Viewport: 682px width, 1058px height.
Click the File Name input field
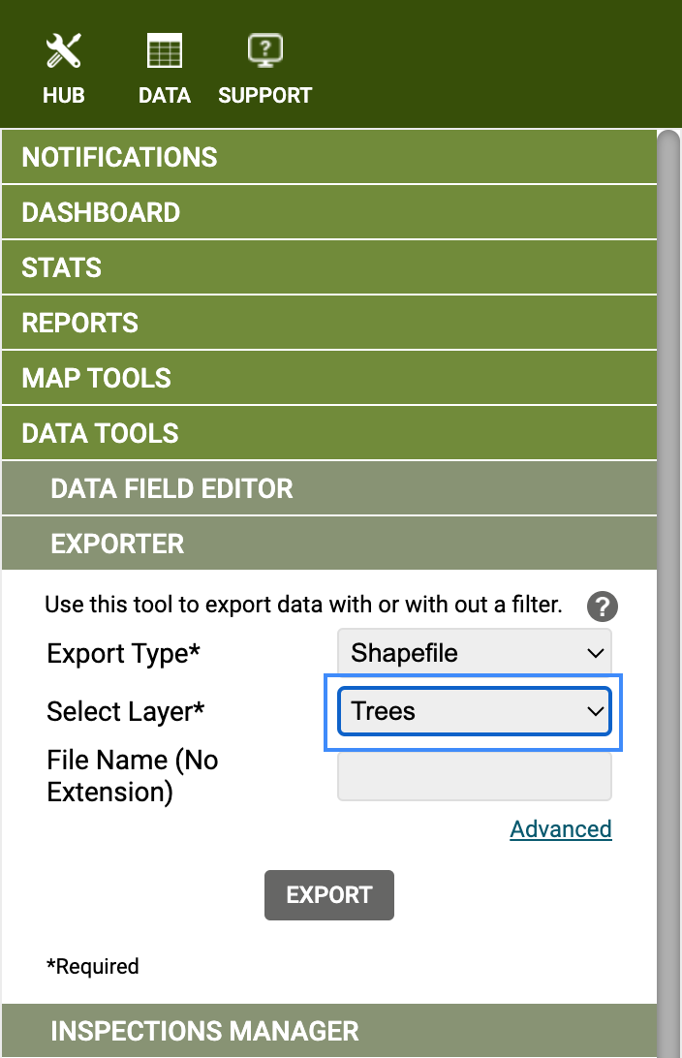[x=474, y=772]
